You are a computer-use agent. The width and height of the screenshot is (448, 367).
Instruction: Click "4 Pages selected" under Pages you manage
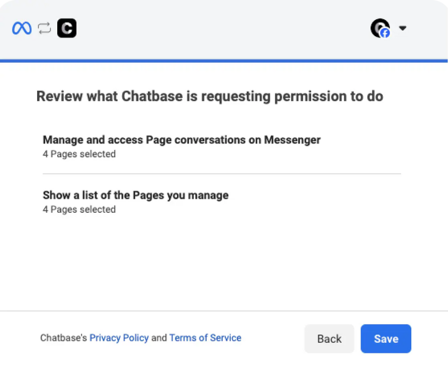pos(79,209)
